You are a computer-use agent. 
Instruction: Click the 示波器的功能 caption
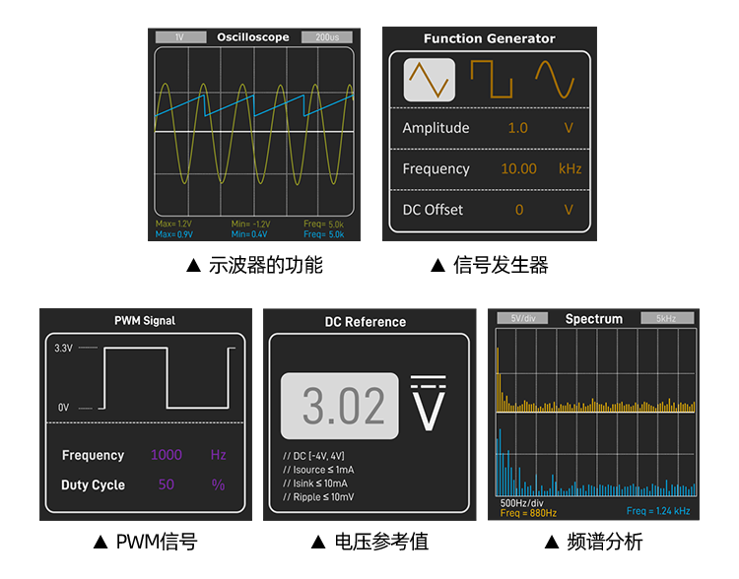(x=266, y=265)
